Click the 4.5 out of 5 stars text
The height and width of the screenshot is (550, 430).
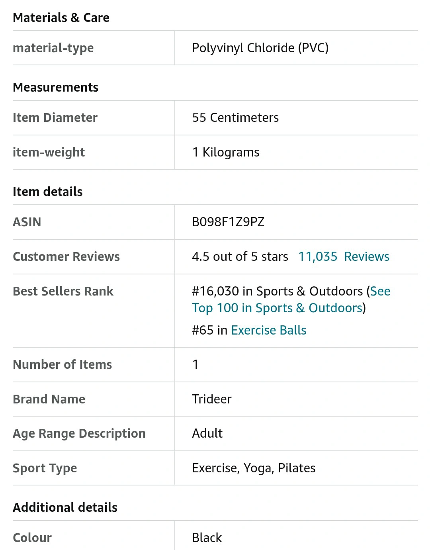coord(240,256)
